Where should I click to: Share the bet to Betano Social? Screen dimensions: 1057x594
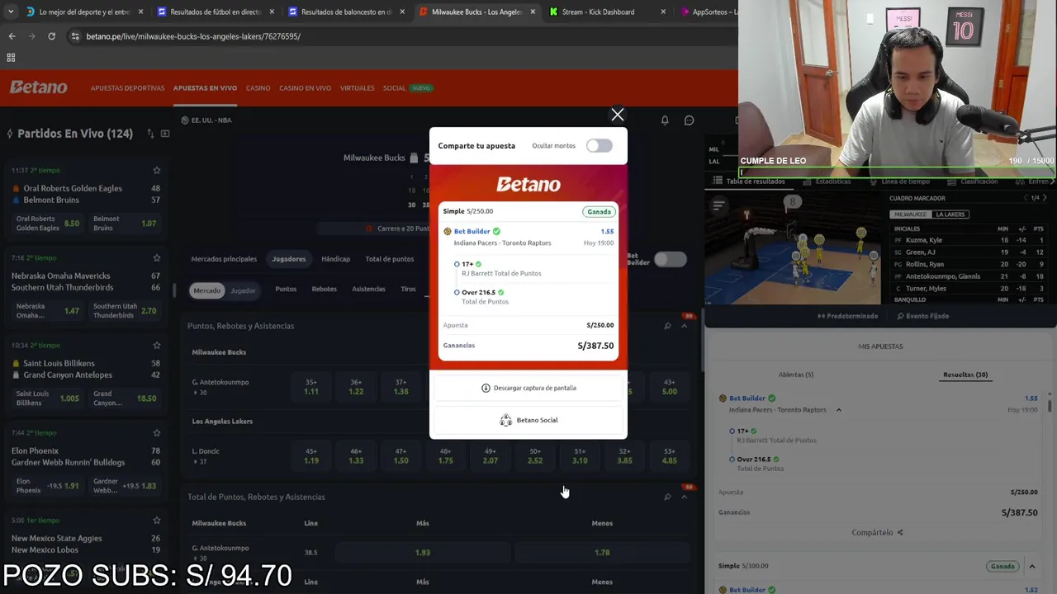tap(528, 420)
